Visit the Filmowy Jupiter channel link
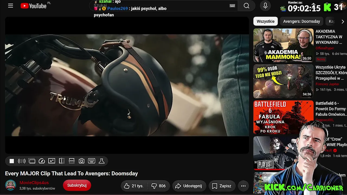The image size is (347, 195). point(327,84)
